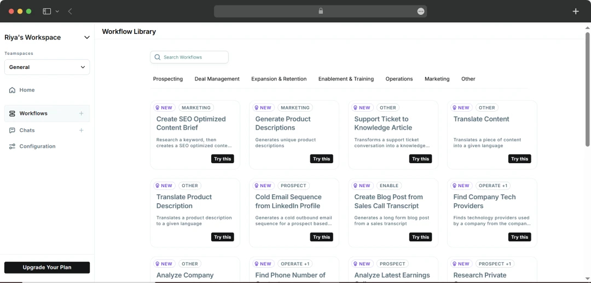Filter by Prospecting tab
Viewport: 591px width, 283px height.
(x=168, y=79)
